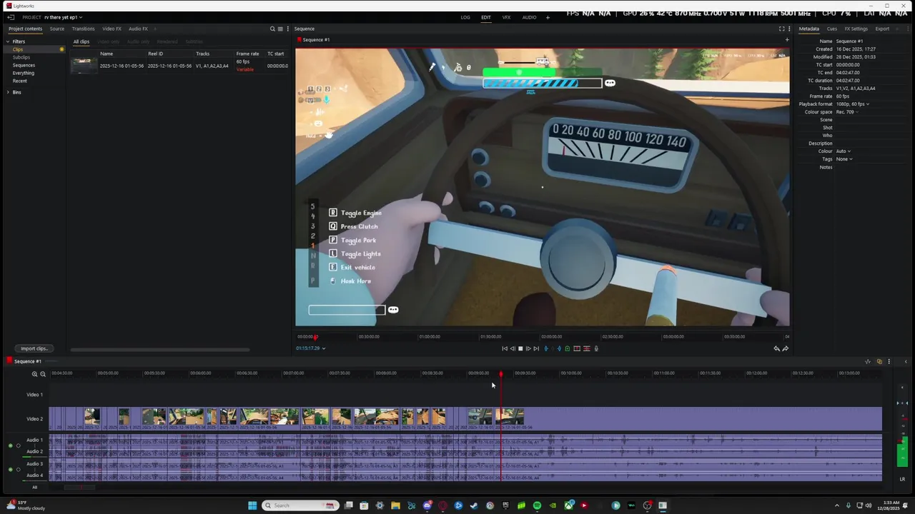Screen dimensions: 915x514
Task: Open the Colour space Rec. 709 dropdown
Action: 846,112
